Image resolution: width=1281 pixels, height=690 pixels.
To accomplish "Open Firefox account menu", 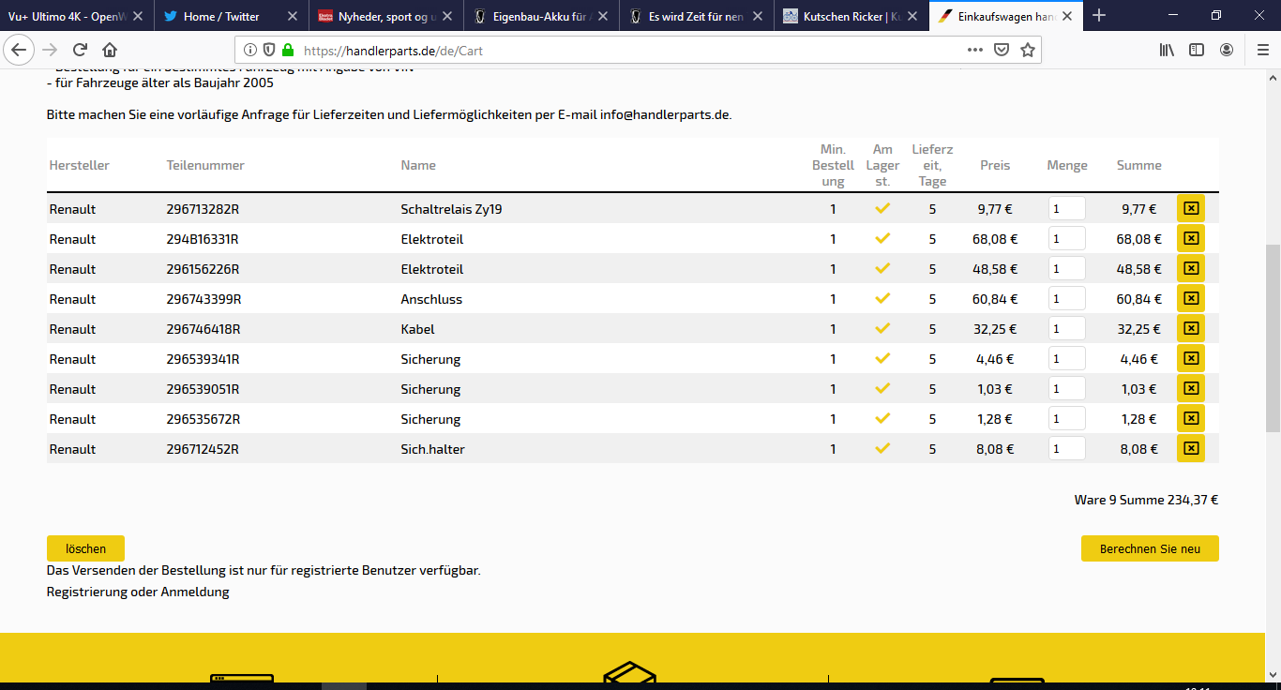I will tap(1227, 50).
